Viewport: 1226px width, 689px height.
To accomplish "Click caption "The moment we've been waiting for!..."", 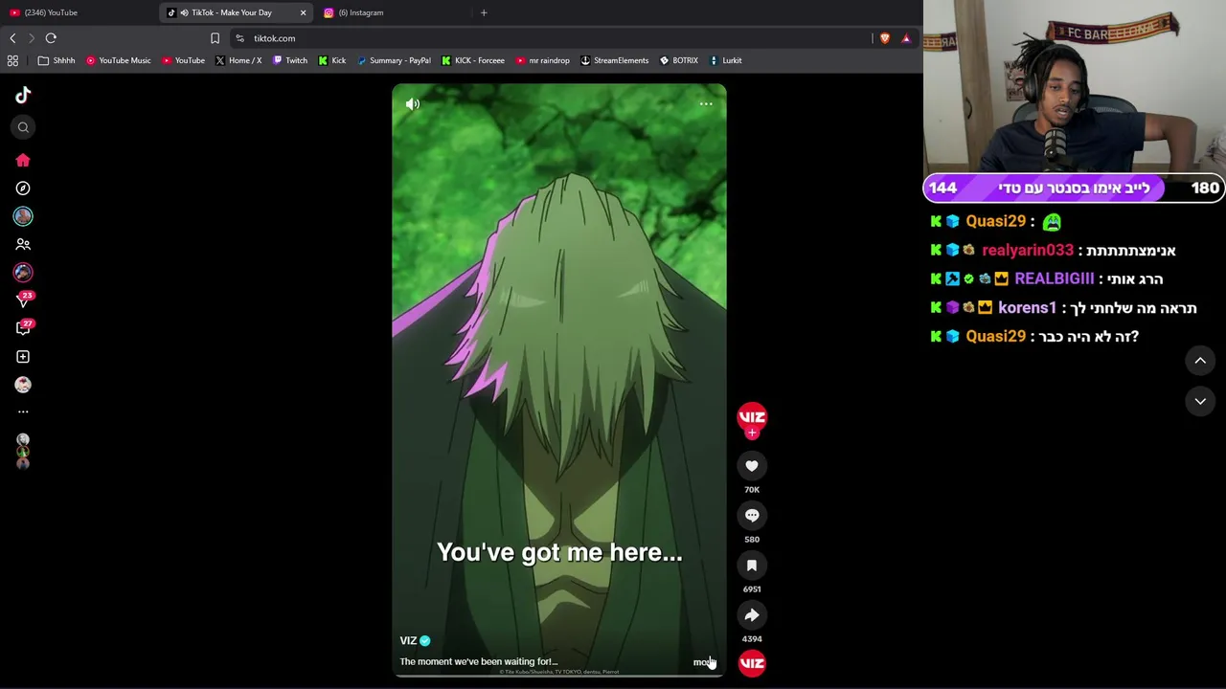I will click(x=479, y=662).
